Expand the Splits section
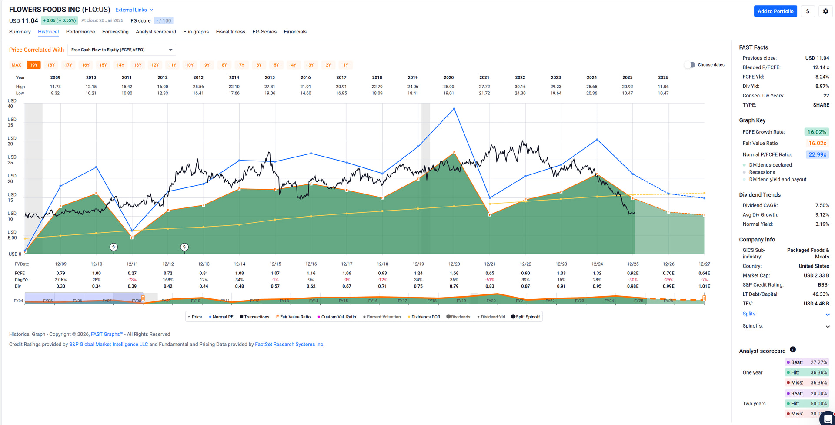The width and height of the screenshot is (835, 425). click(x=827, y=315)
